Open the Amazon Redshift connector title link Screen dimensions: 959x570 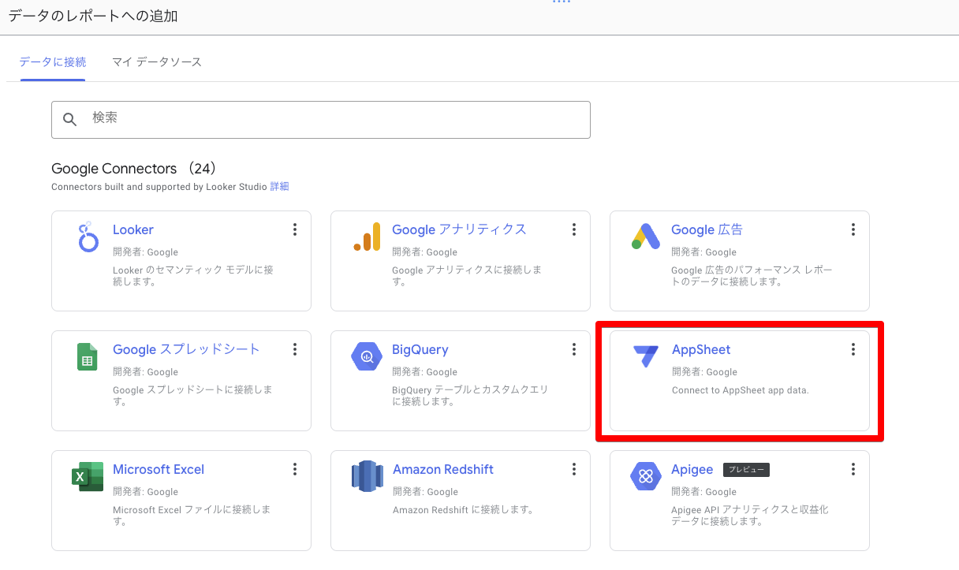point(442,469)
